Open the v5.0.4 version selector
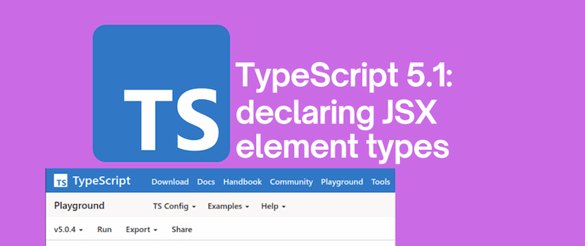Screen dimensions: 585x246 point(68,230)
